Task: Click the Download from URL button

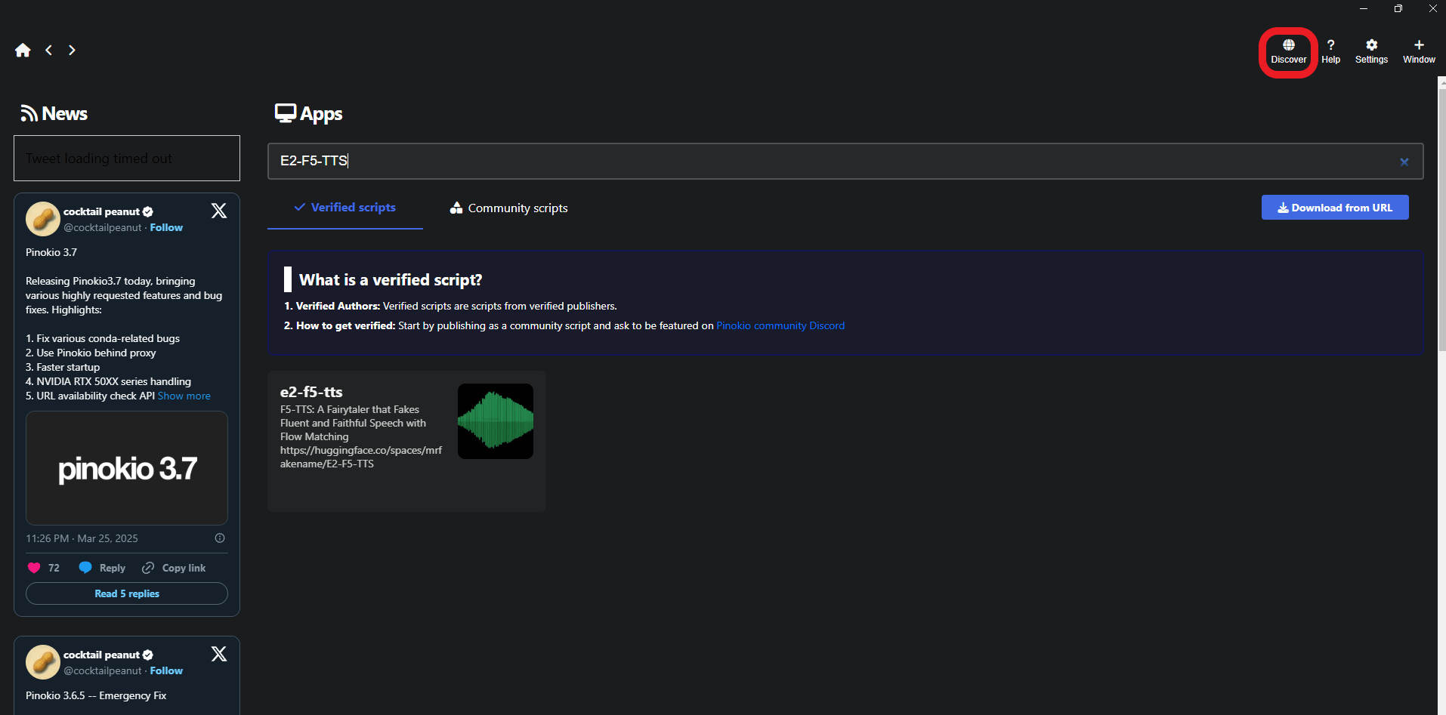Action: pos(1335,208)
